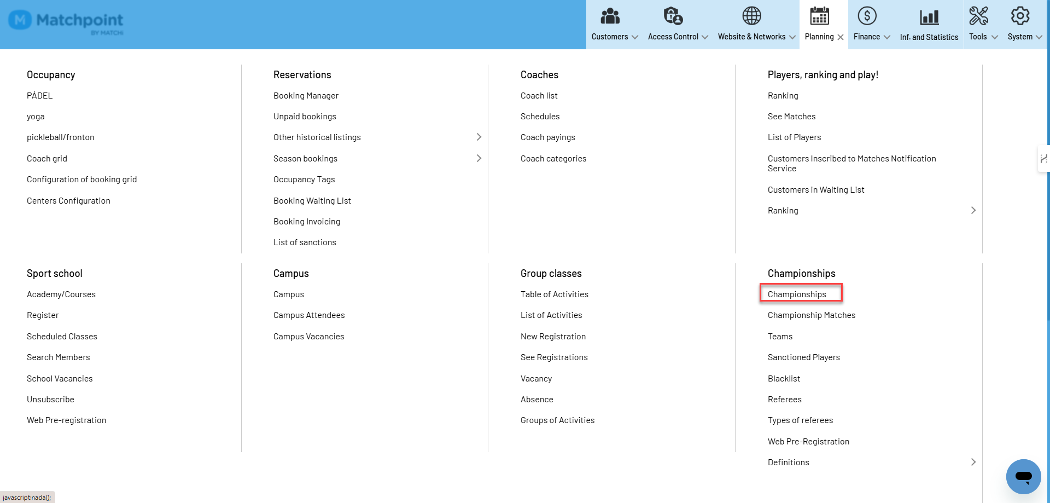The width and height of the screenshot is (1050, 503).
Task: Expand Season bookings submenu arrow
Action: pyautogui.click(x=479, y=158)
